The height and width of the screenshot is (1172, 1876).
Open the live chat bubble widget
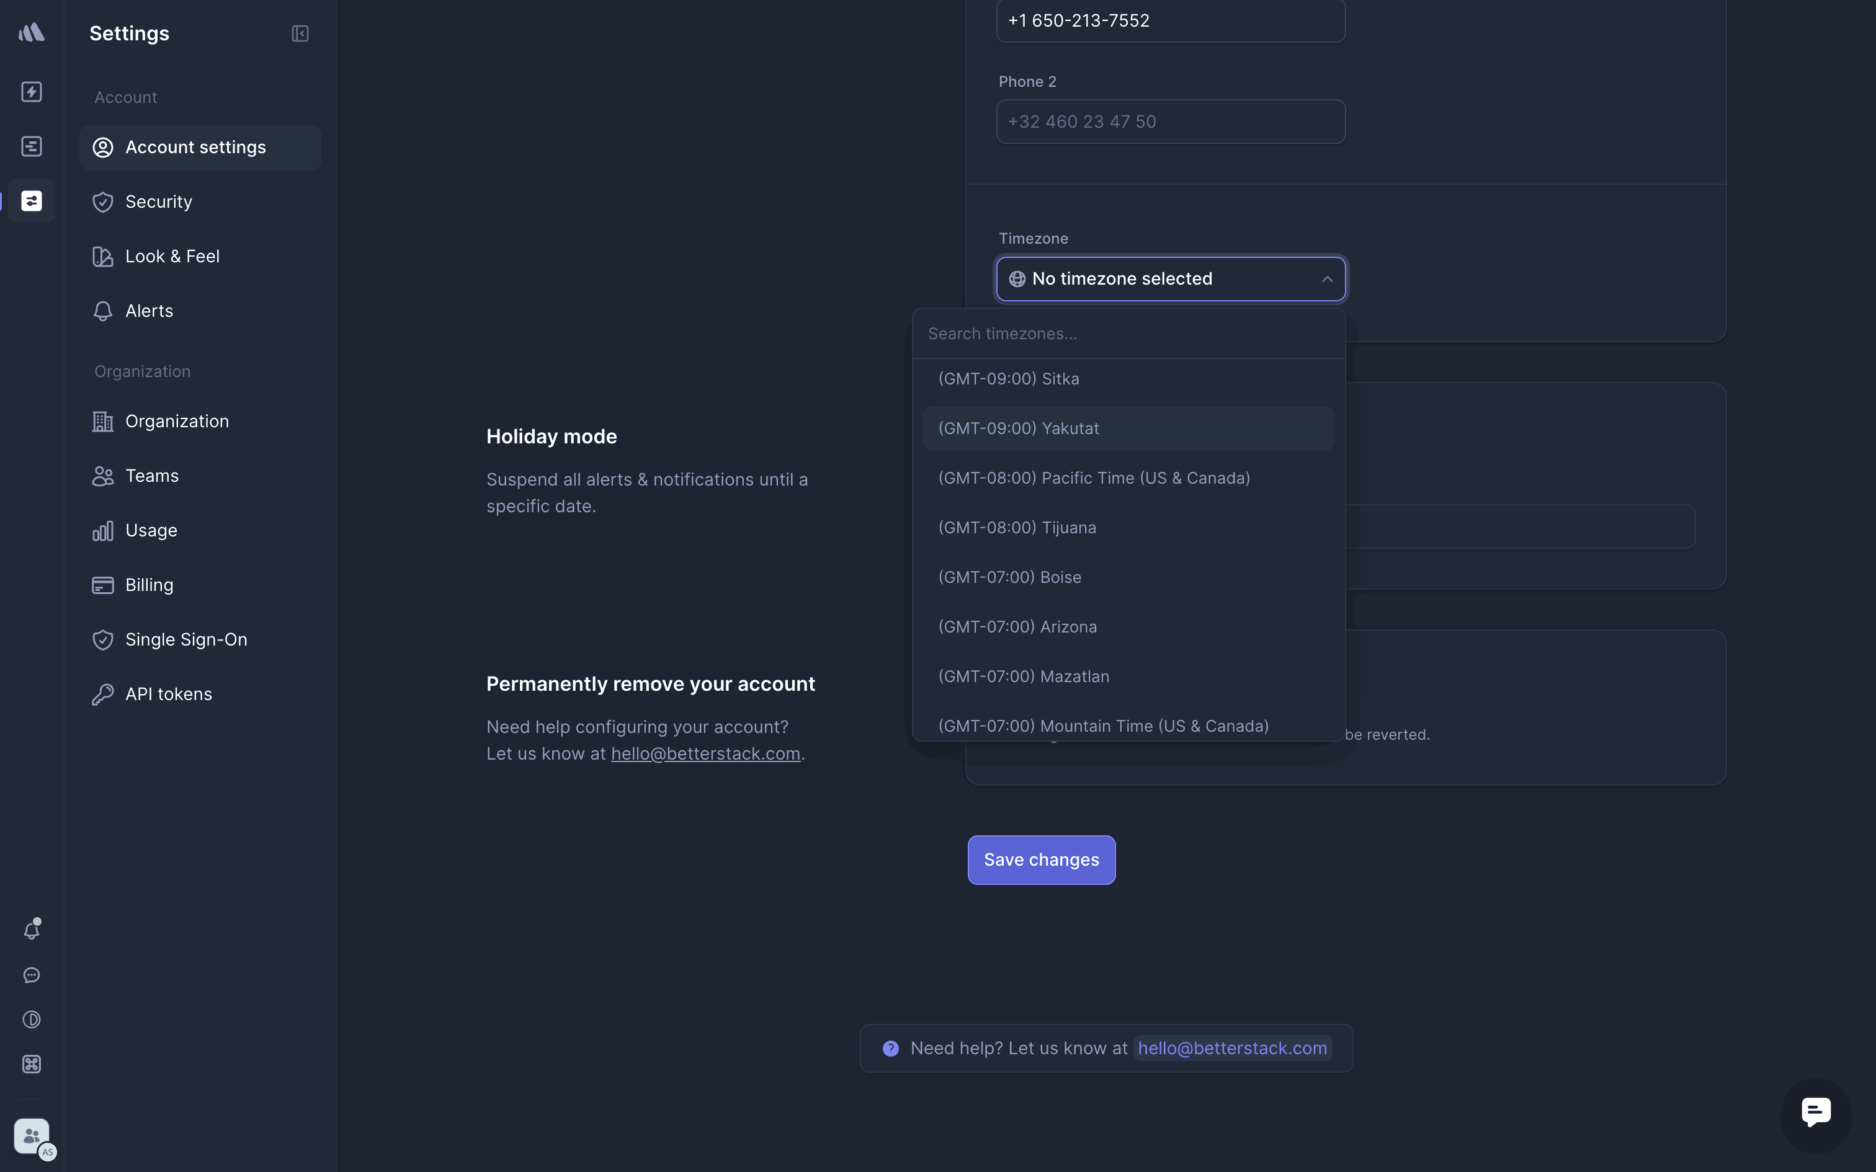[1816, 1112]
